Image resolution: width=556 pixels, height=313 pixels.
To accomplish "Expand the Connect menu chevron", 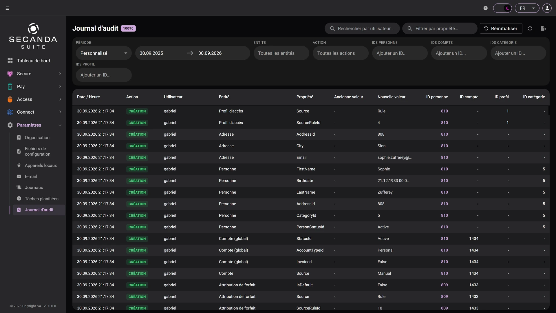I will [x=60, y=112].
